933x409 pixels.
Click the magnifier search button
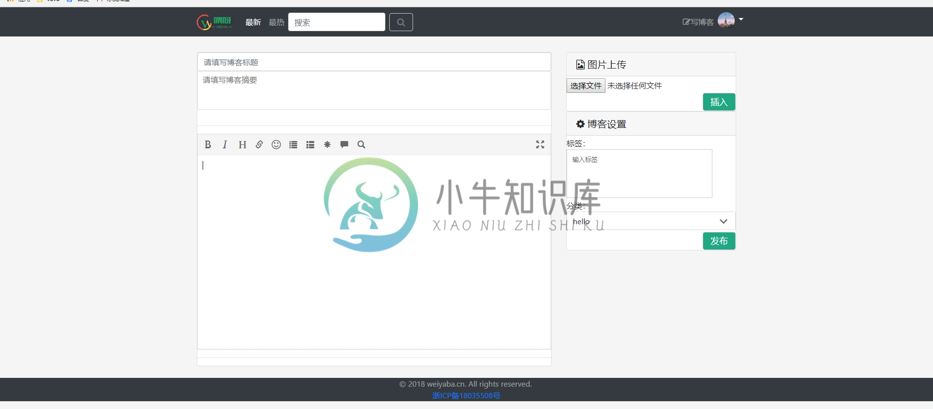pos(401,22)
